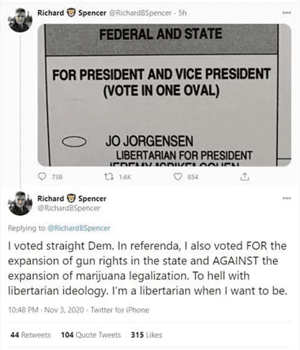The image size is (300, 350).
Task: Click the Jo Jorgensen oval on ballot
Action: pyautogui.click(x=74, y=141)
